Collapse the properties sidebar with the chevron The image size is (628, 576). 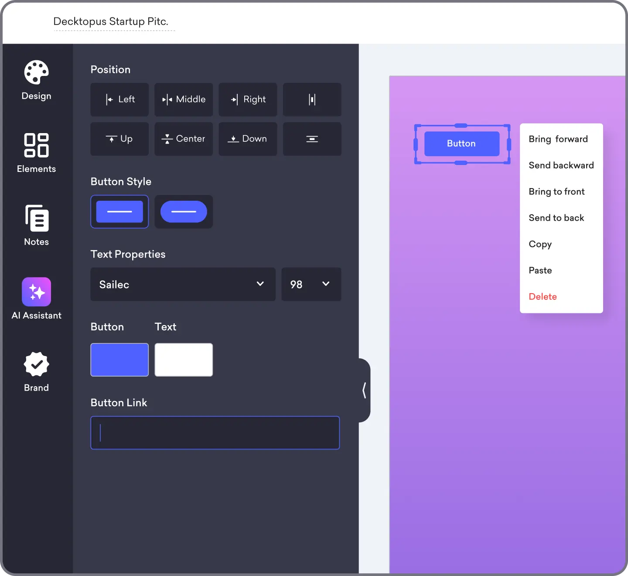click(x=364, y=390)
